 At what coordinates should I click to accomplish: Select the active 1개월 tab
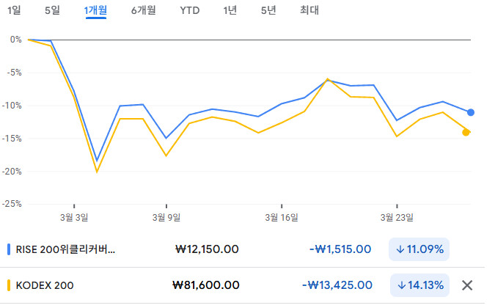pyautogui.click(x=95, y=10)
